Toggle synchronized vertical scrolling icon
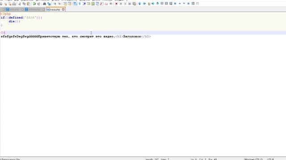This screenshot has width=286, height=160. point(65,4)
